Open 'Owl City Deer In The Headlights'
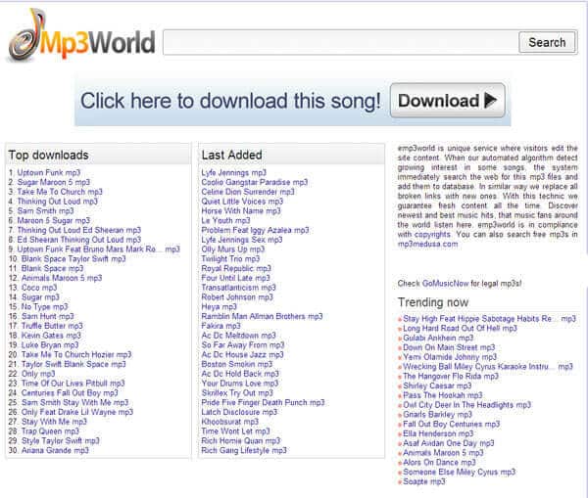This screenshot has height=498, width=588. click(467, 405)
